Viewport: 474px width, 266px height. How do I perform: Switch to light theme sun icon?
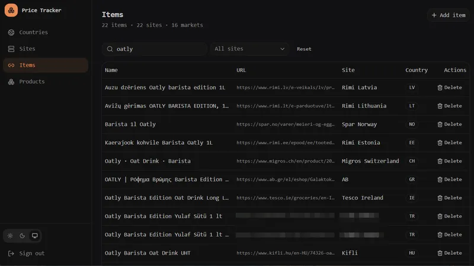10,235
